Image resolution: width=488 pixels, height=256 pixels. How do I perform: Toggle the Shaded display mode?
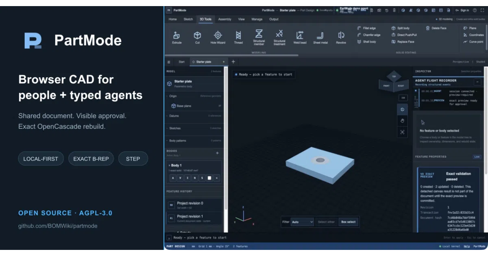pos(481,62)
